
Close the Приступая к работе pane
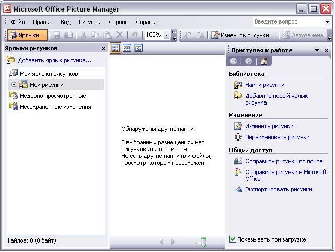tap(326, 50)
